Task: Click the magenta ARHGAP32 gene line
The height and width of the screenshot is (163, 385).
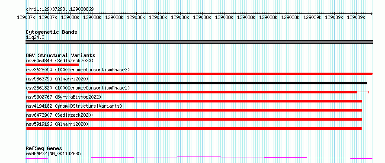Action: coord(199,157)
